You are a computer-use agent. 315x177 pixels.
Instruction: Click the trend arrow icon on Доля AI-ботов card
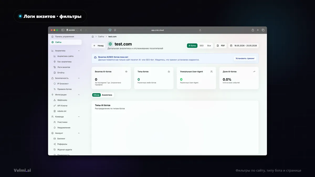254,72
